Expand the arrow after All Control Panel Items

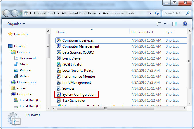click(x=100, y=13)
